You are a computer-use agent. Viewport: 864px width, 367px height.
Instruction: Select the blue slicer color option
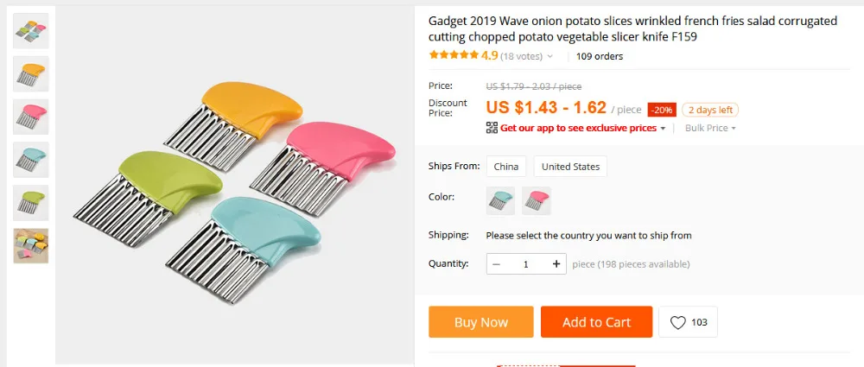click(x=500, y=200)
